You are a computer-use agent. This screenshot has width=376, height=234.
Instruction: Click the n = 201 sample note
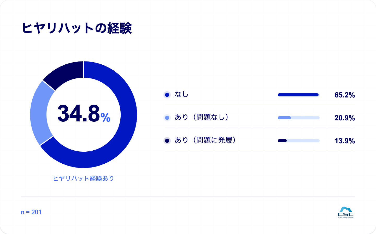(31, 212)
